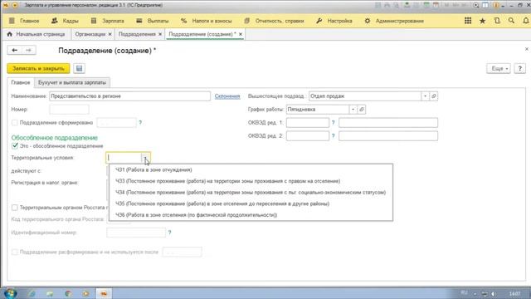The height and width of the screenshot is (299, 531).
Task: Open the work schedule link icon
Action: coord(362,110)
